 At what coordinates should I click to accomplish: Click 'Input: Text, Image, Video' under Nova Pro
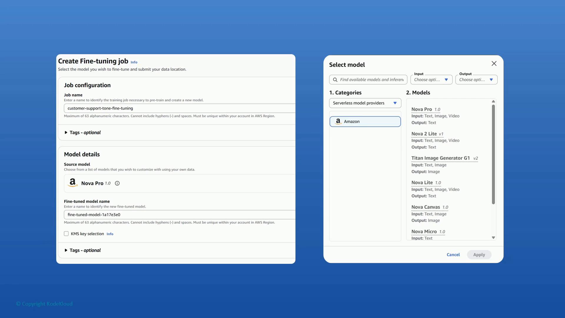435,116
